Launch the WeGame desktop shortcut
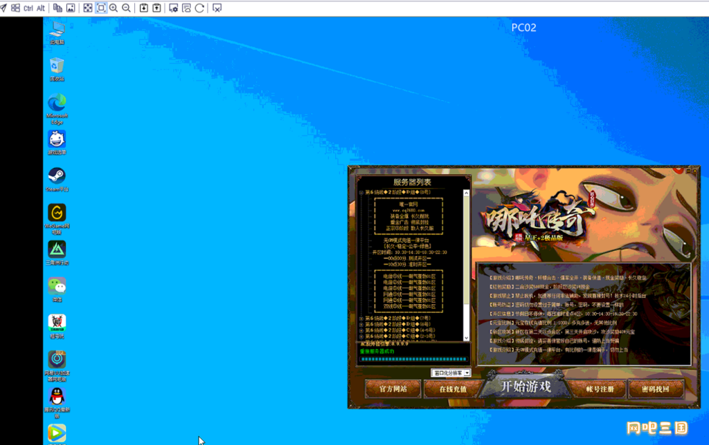 [56, 212]
